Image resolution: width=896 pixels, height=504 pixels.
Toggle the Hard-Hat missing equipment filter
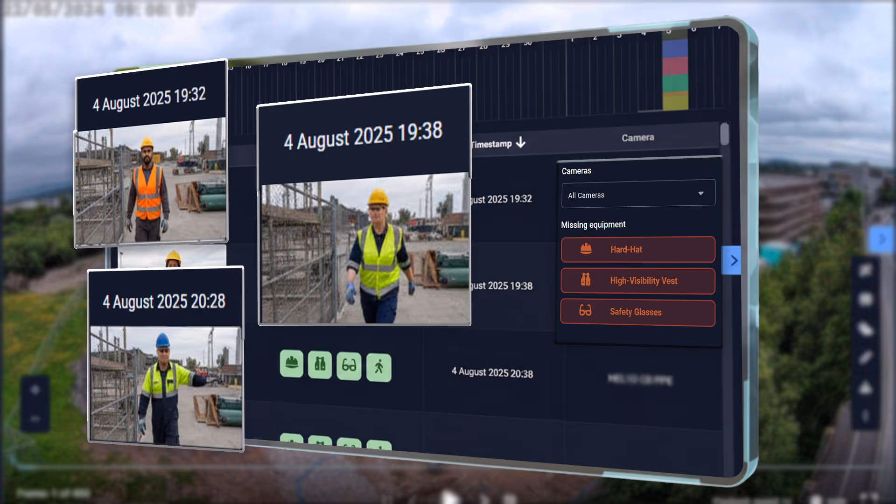point(637,249)
